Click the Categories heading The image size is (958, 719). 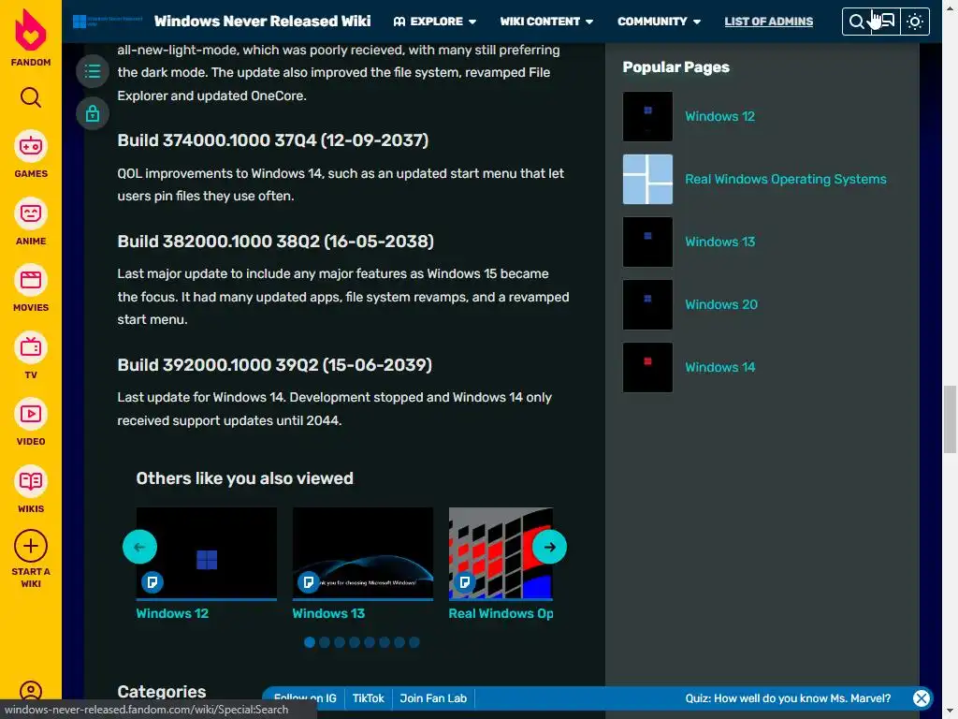pos(162,692)
